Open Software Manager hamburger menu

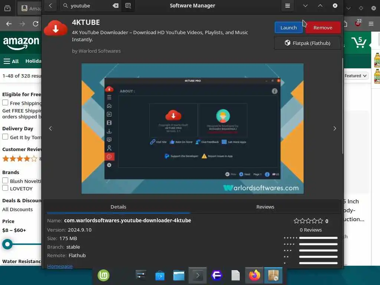[x=288, y=6]
